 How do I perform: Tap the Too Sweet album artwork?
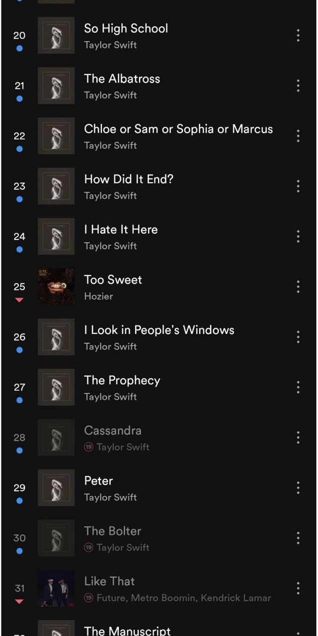[x=56, y=287]
